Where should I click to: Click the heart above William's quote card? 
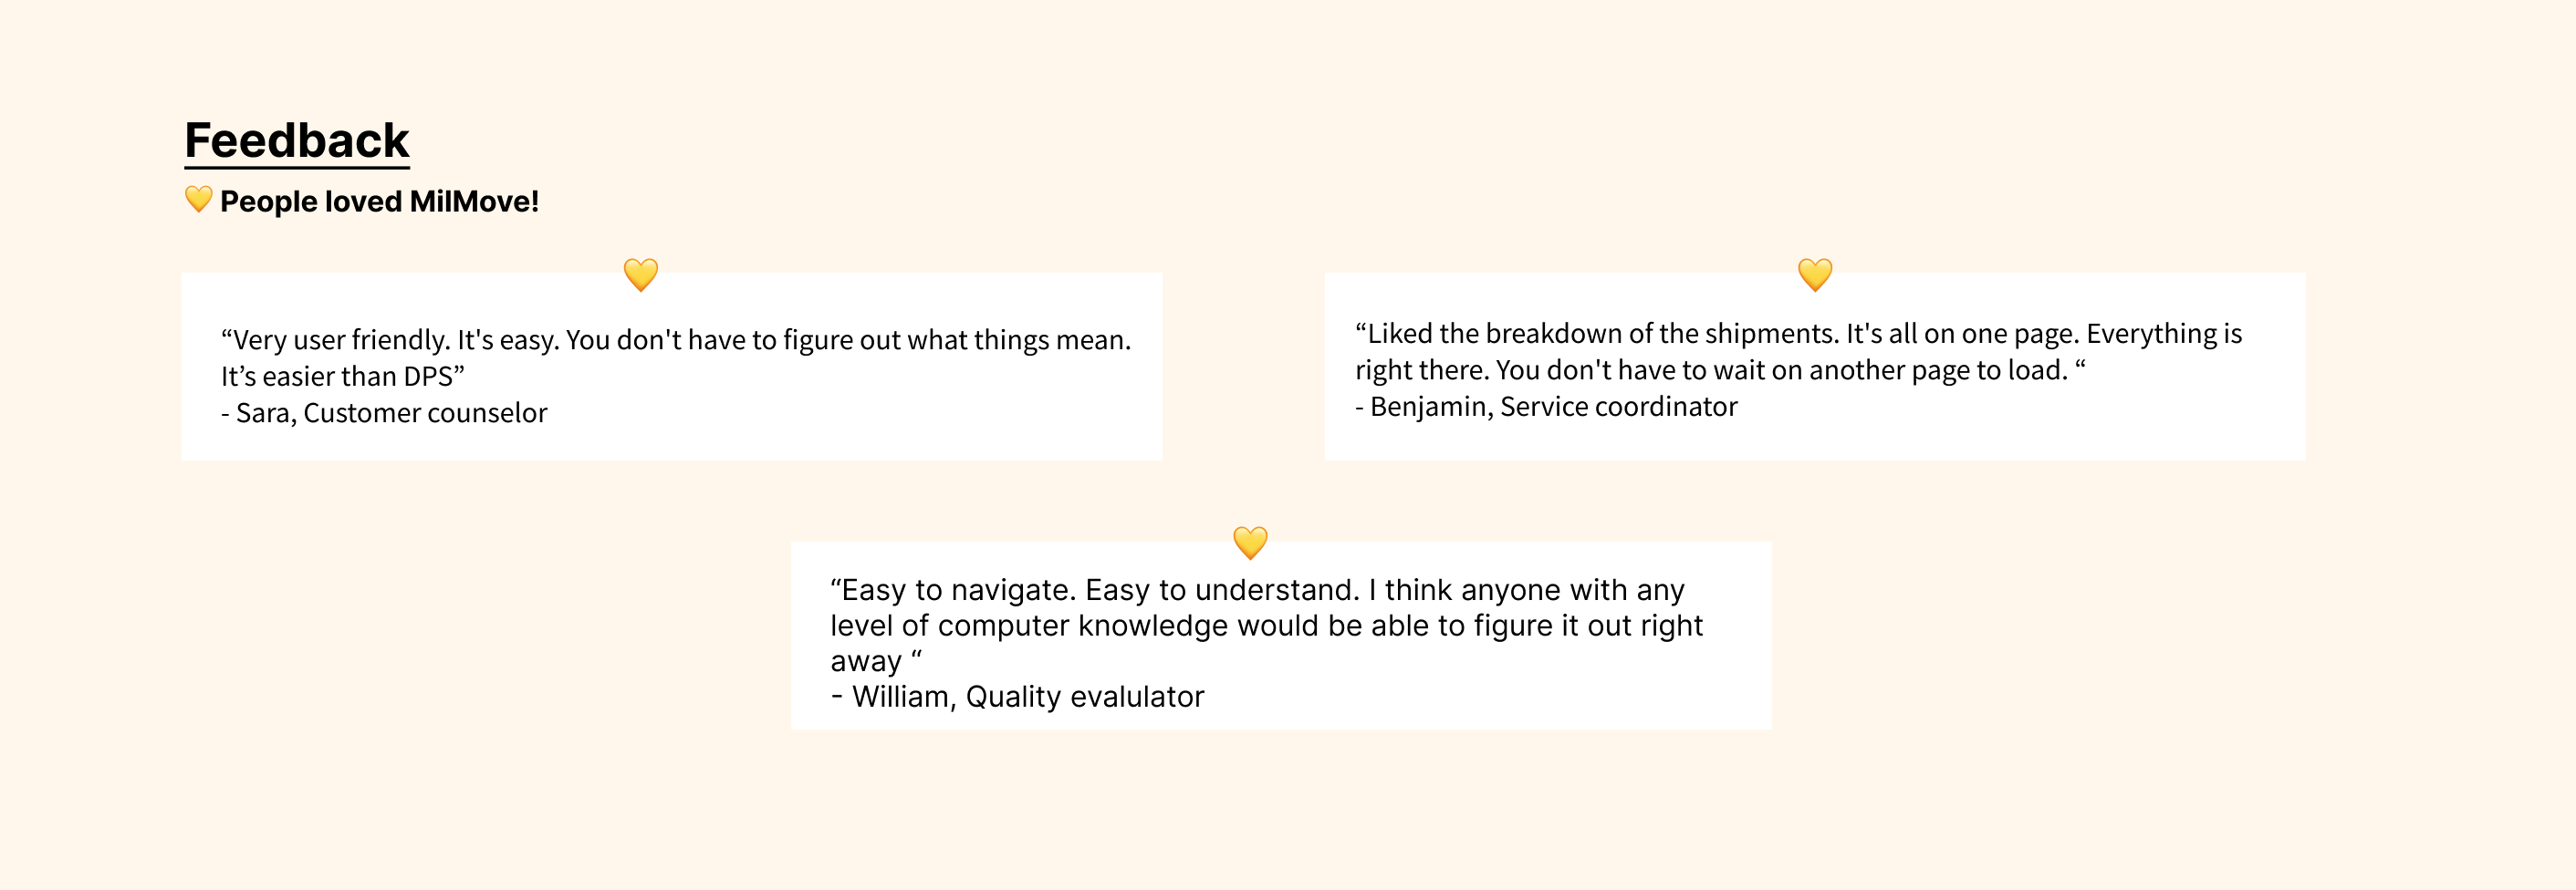click(x=1250, y=543)
